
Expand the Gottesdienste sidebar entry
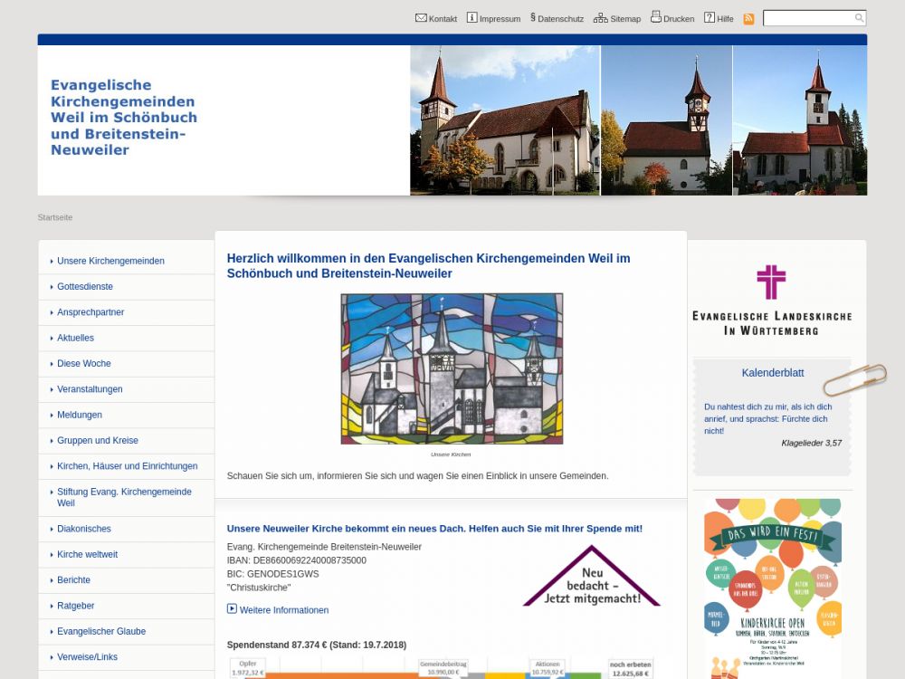click(x=85, y=286)
